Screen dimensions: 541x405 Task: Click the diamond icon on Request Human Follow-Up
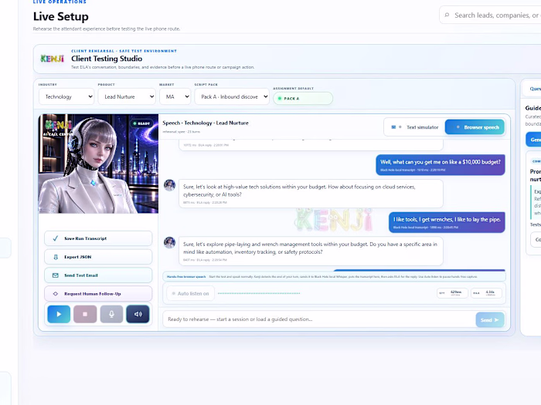[55, 294]
